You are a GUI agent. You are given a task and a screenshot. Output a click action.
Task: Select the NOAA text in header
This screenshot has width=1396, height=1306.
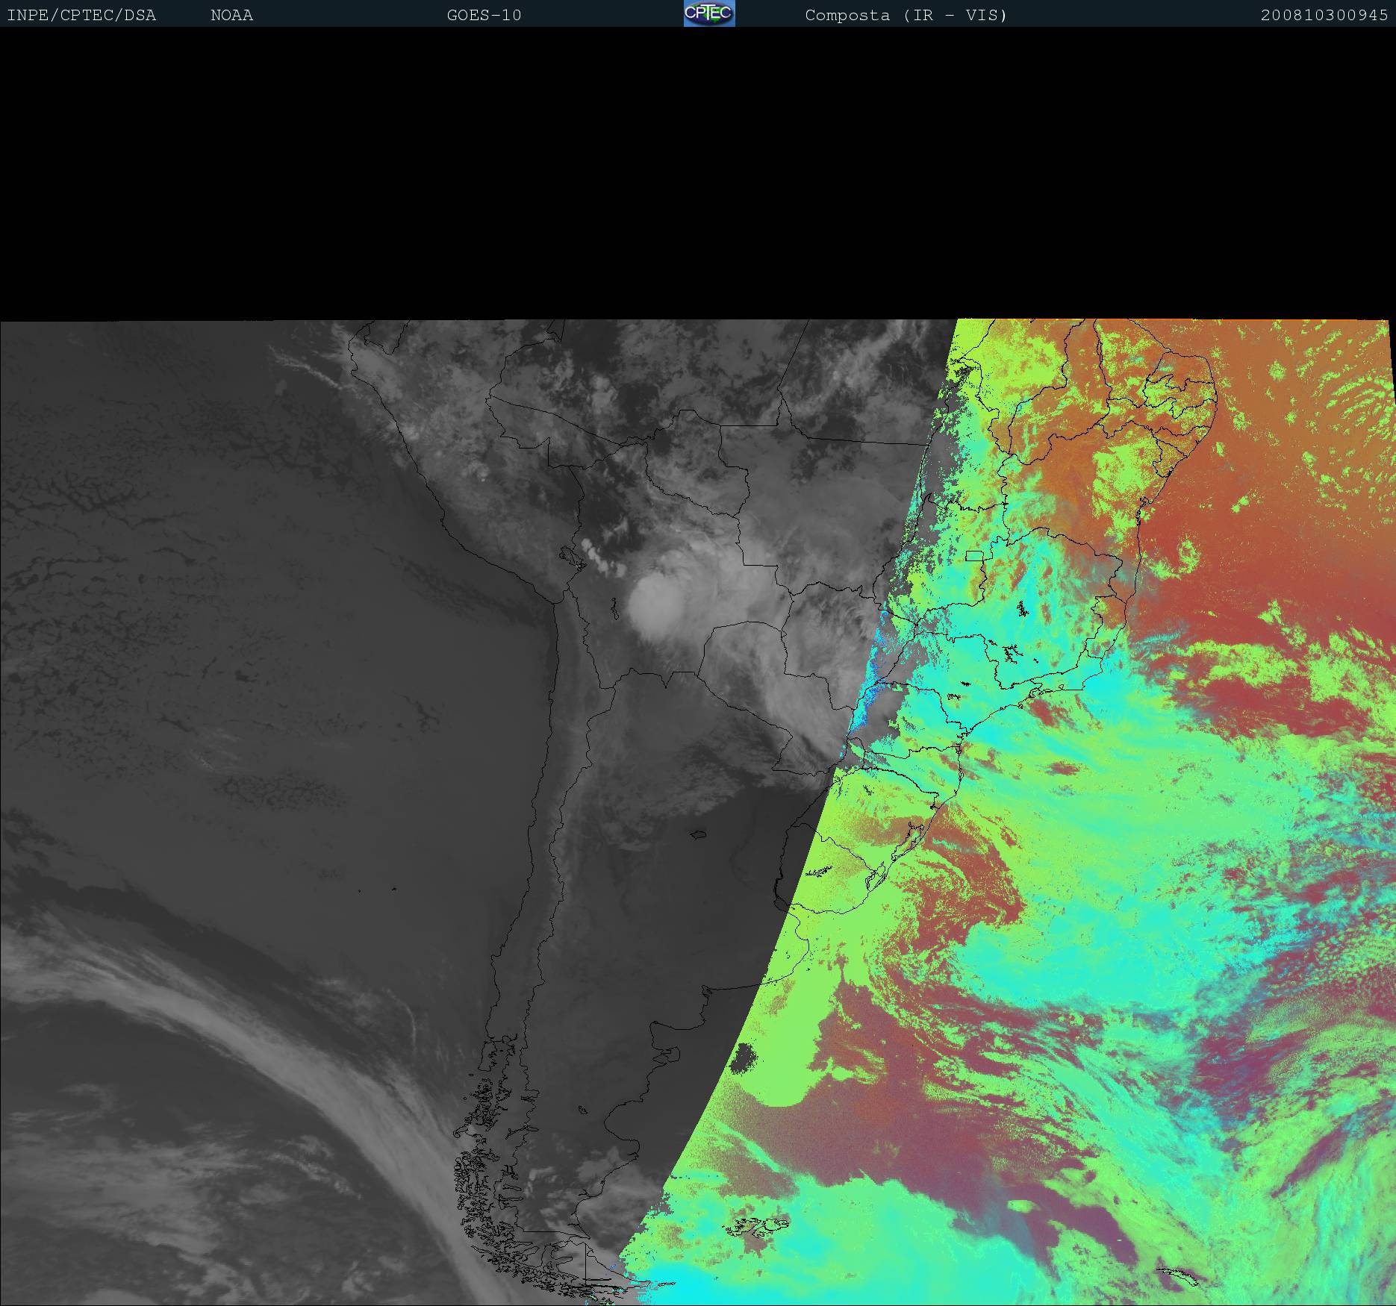[x=231, y=15]
